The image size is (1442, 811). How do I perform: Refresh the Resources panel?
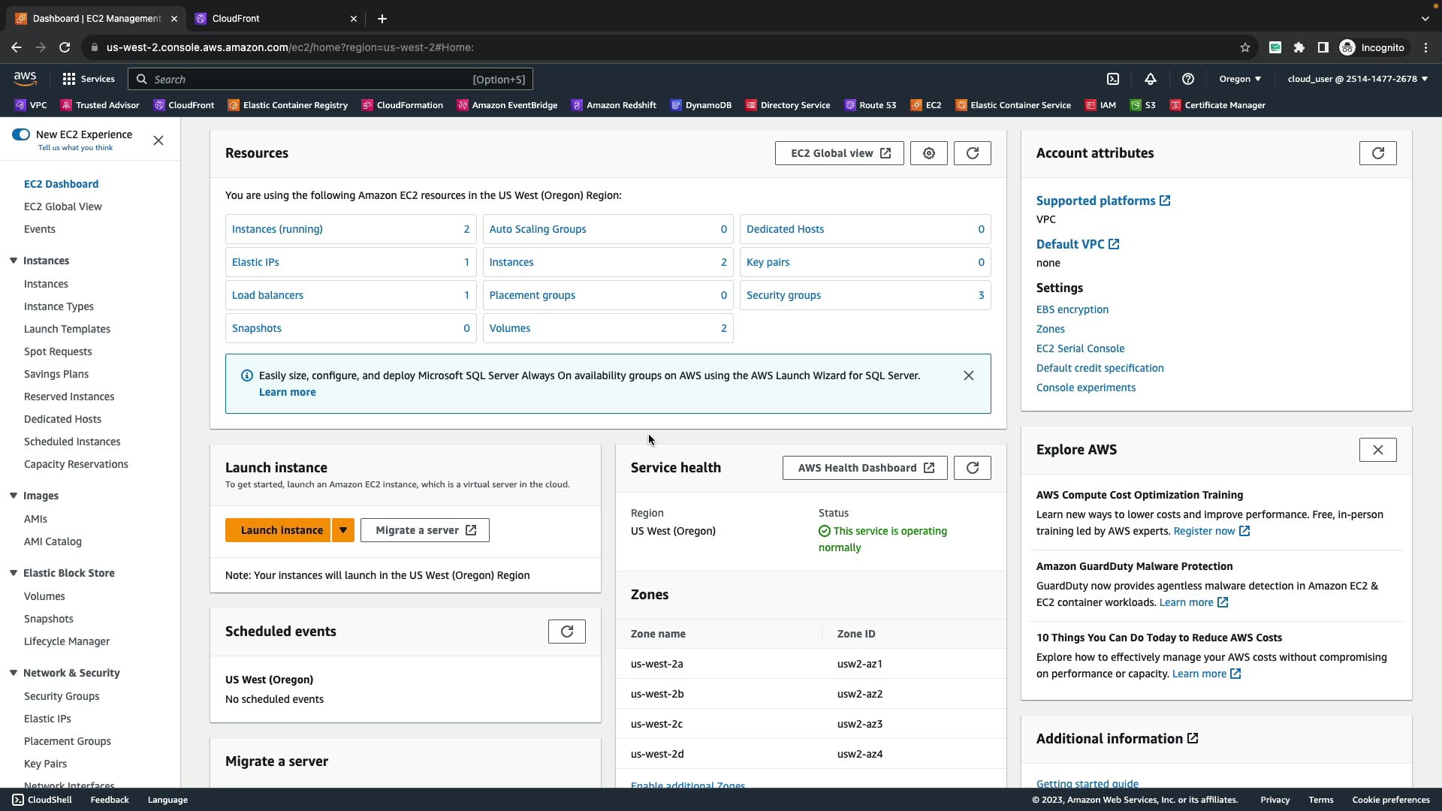tap(972, 153)
